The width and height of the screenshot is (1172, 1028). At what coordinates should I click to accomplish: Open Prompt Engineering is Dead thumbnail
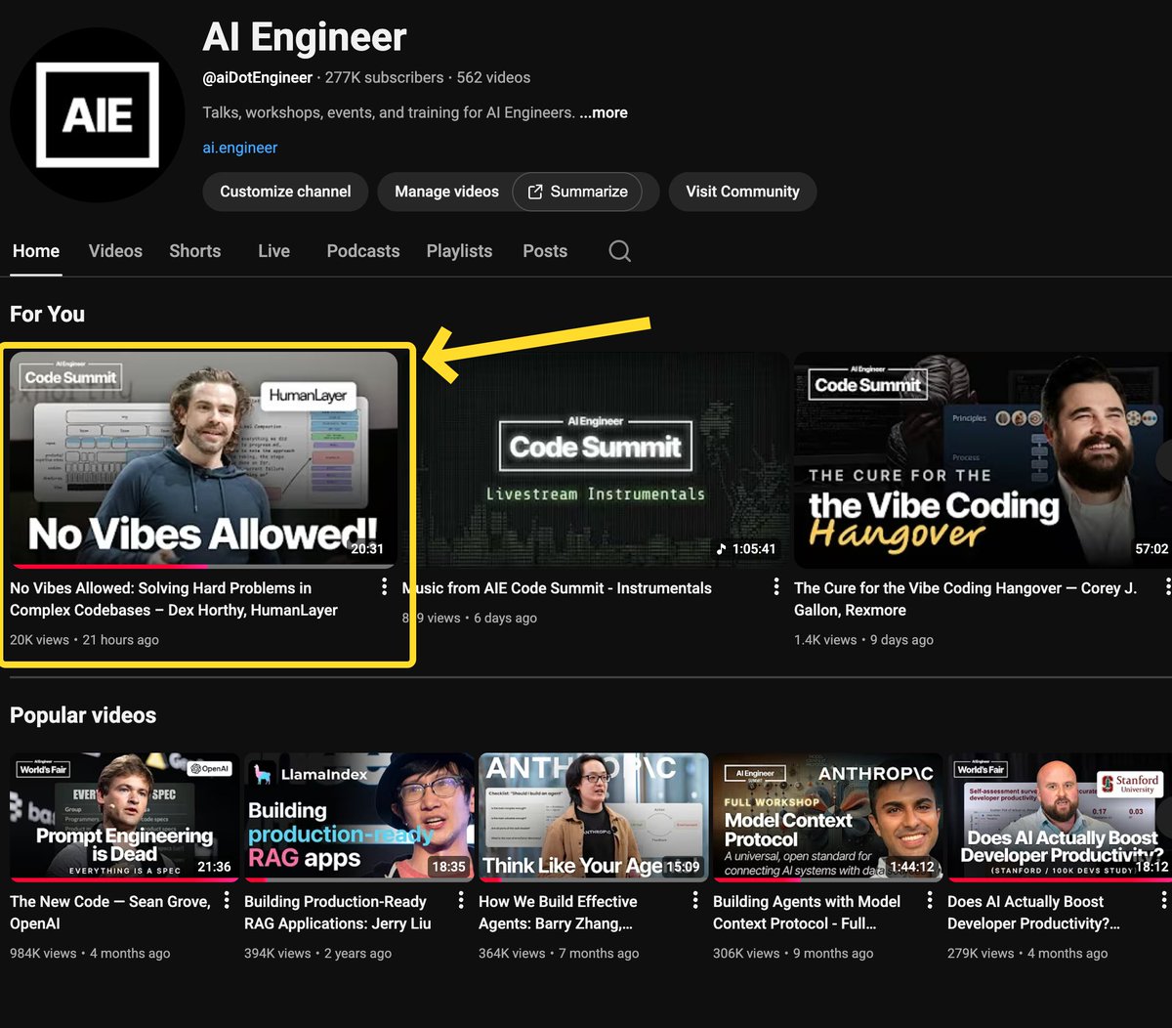coord(124,816)
